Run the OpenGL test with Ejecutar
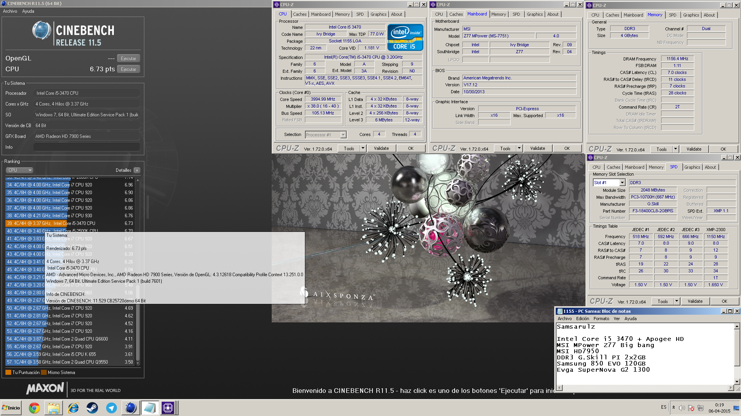 [x=129, y=59]
